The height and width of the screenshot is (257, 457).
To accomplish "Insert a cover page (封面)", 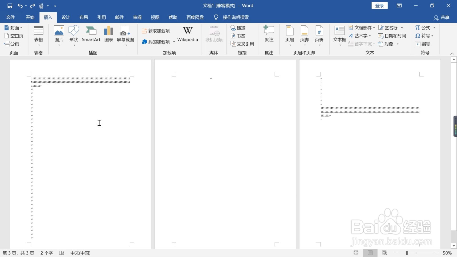I will [x=13, y=28].
